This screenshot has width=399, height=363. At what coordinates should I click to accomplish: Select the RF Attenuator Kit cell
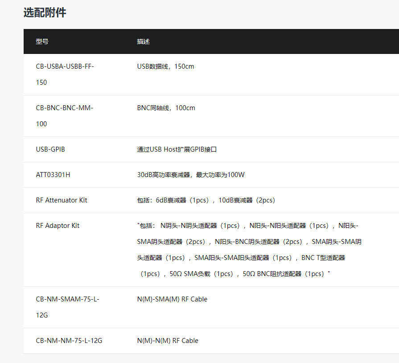tap(62, 200)
